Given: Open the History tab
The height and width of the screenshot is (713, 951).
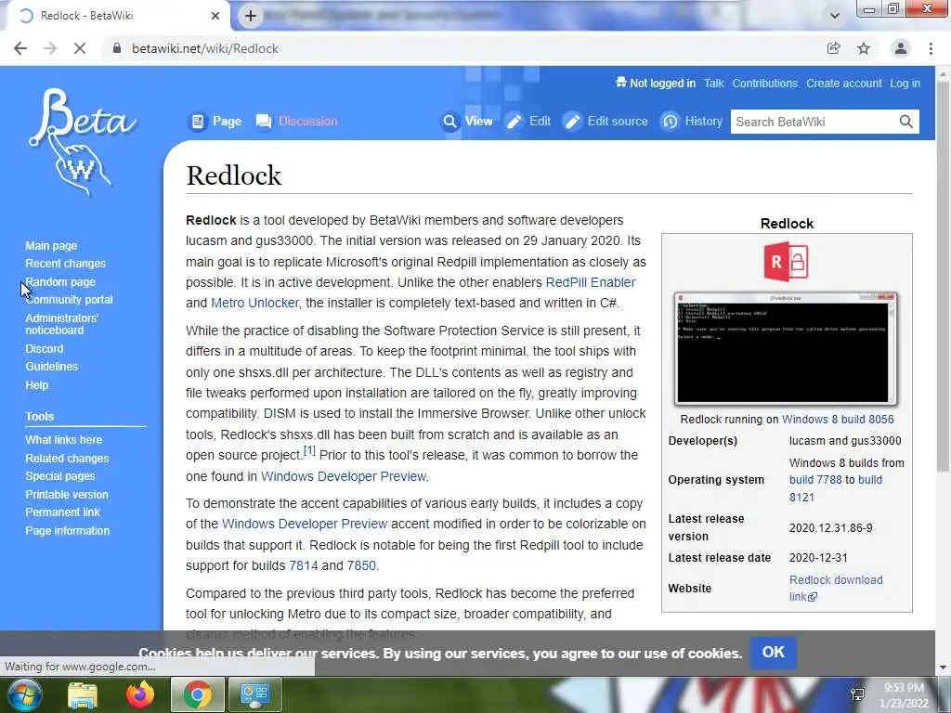Looking at the screenshot, I should 691,122.
